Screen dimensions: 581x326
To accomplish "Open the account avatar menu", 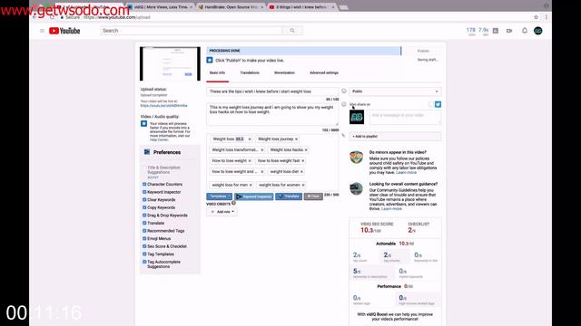I will pyautogui.click(x=538, y=31).
